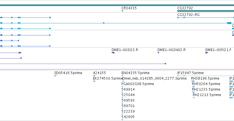
Task: Select the 569914 feature label
Action: click(128, 89)
